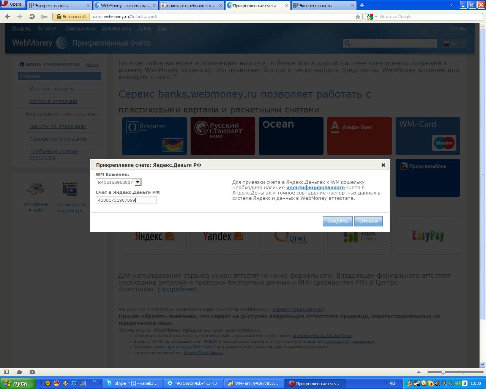Screen dimensions: 486x389
Task: Open the Кошелек menu item
Action: [x=21, y=28]
